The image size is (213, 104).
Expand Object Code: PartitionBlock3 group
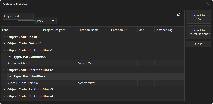coord(4,89)
